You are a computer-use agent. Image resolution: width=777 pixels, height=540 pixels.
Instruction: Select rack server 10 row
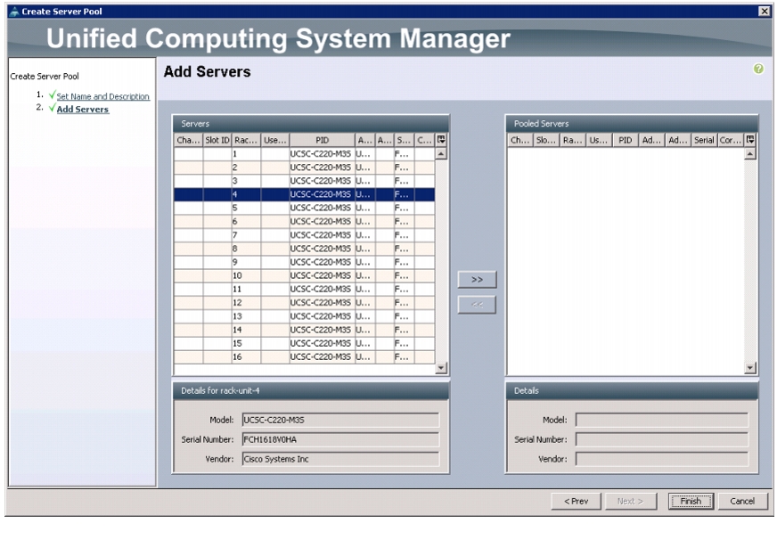304,276
